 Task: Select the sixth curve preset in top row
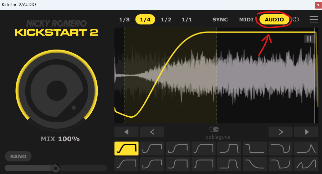click(255, 148)
